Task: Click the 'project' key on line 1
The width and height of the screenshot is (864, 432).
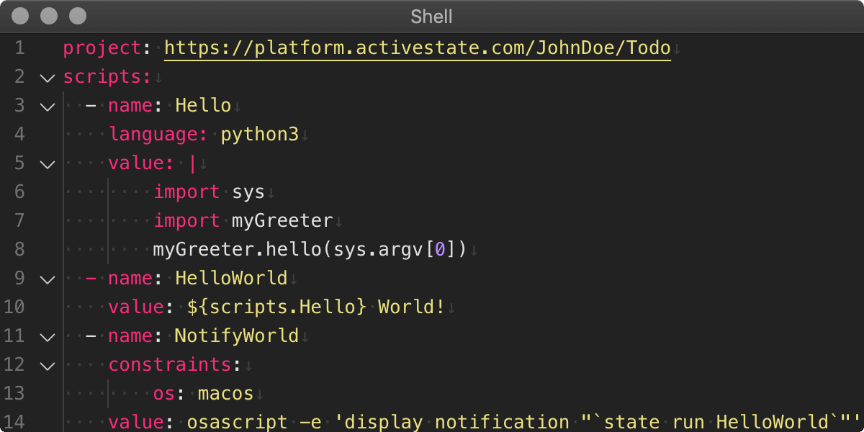Action: click(102, 48)
